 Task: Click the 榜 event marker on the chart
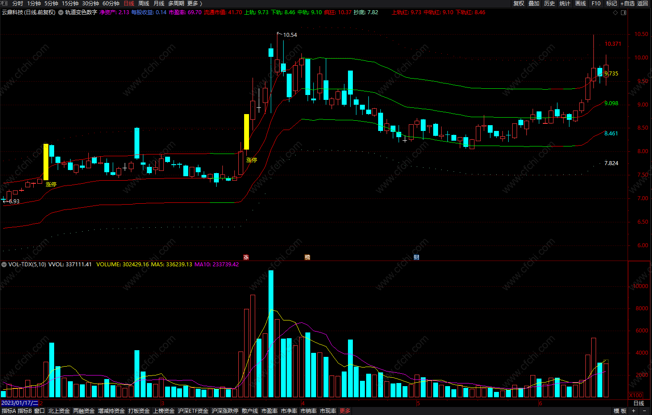pos(307,257)
